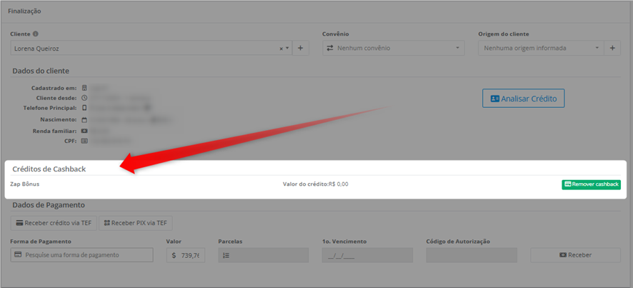Open the Origem do cliente dropdown
Image resolution: width=633 pixels, height=288 pixels.
[x=541, y=48]
